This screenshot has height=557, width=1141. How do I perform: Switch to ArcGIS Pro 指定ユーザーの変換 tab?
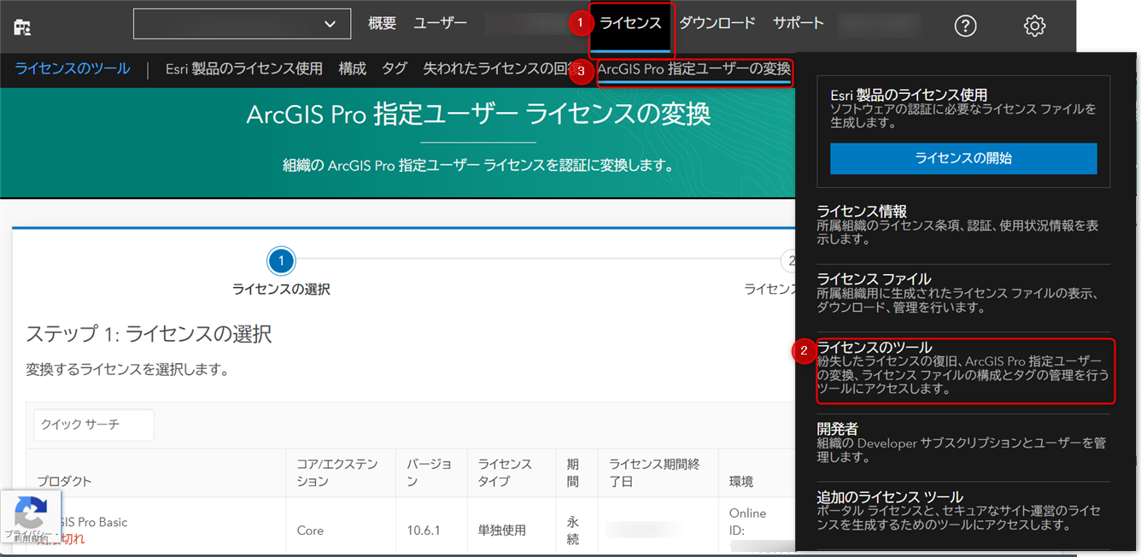point(693,69)
